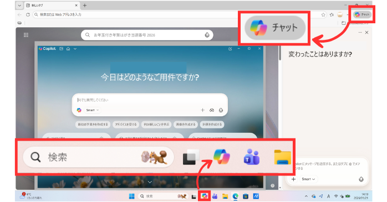The height and width of the screenshot is (202, 387).
Task: Choose the 画像を作成する suggestion chip
Action: [x=186, y=125]
